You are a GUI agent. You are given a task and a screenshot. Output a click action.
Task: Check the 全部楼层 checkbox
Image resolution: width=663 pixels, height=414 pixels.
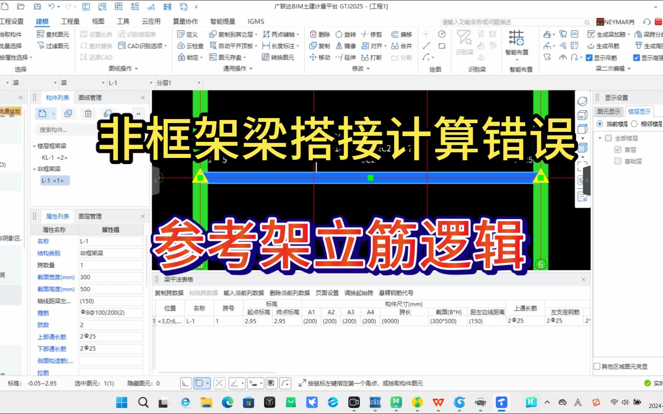click(609, 138)
